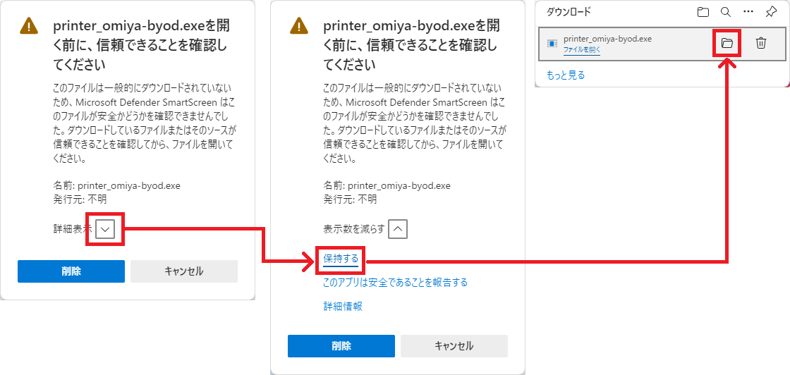The width and height of the screenshot is (790, 375).
Task: Click the file icon of printer_omiya-byod.exe download entry
Action: pyautogui.click(x=552, y=44)
